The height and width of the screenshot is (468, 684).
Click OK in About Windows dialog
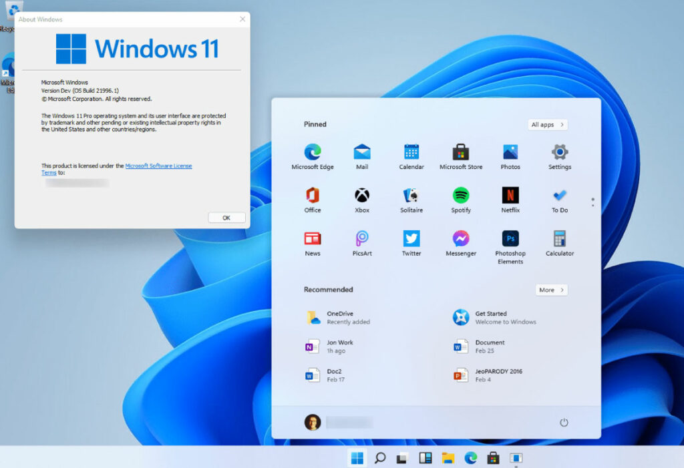point(226,218)
